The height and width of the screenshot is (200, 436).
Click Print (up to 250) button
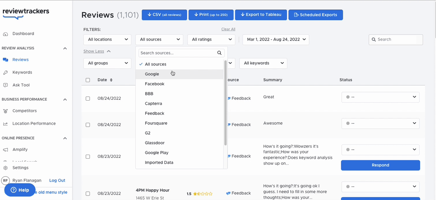tap(211, 15)
